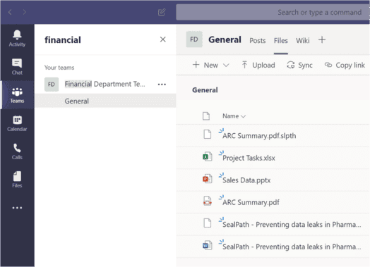
Task: Click the Sync toolbar button
Action: [299, 65]
